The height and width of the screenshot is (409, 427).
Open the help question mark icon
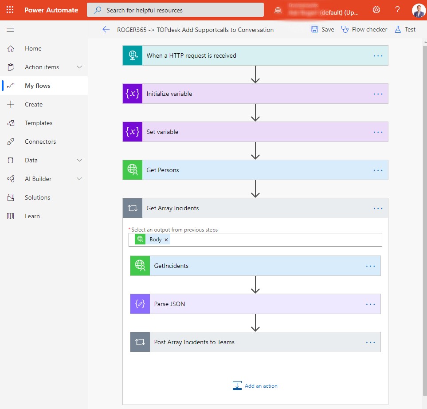(x=397, y=10)
